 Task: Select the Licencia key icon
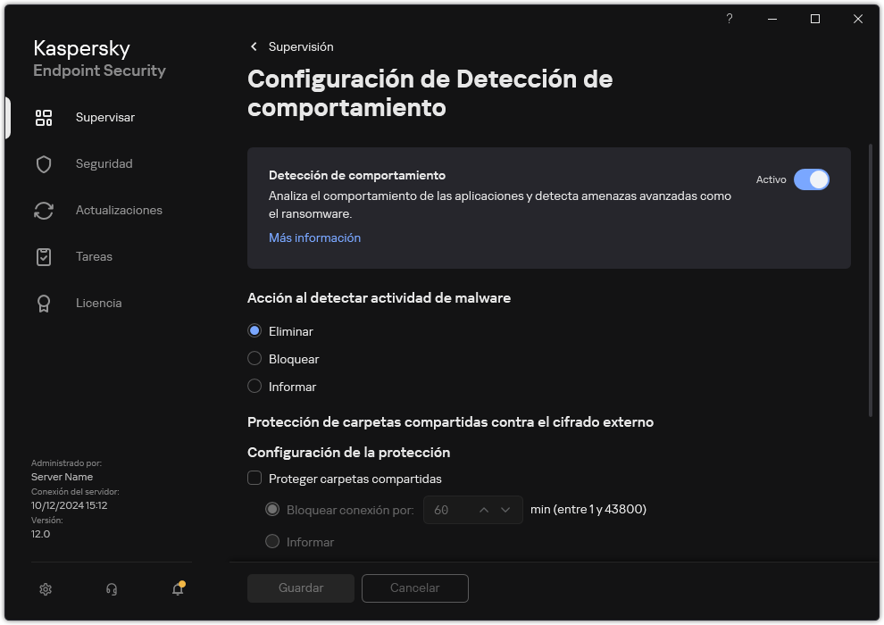point(44,303)
